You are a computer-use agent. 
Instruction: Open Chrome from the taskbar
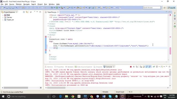[73, 97]
